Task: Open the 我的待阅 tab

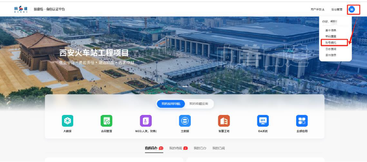Action: pyautogui.click(x=176, y=148)
